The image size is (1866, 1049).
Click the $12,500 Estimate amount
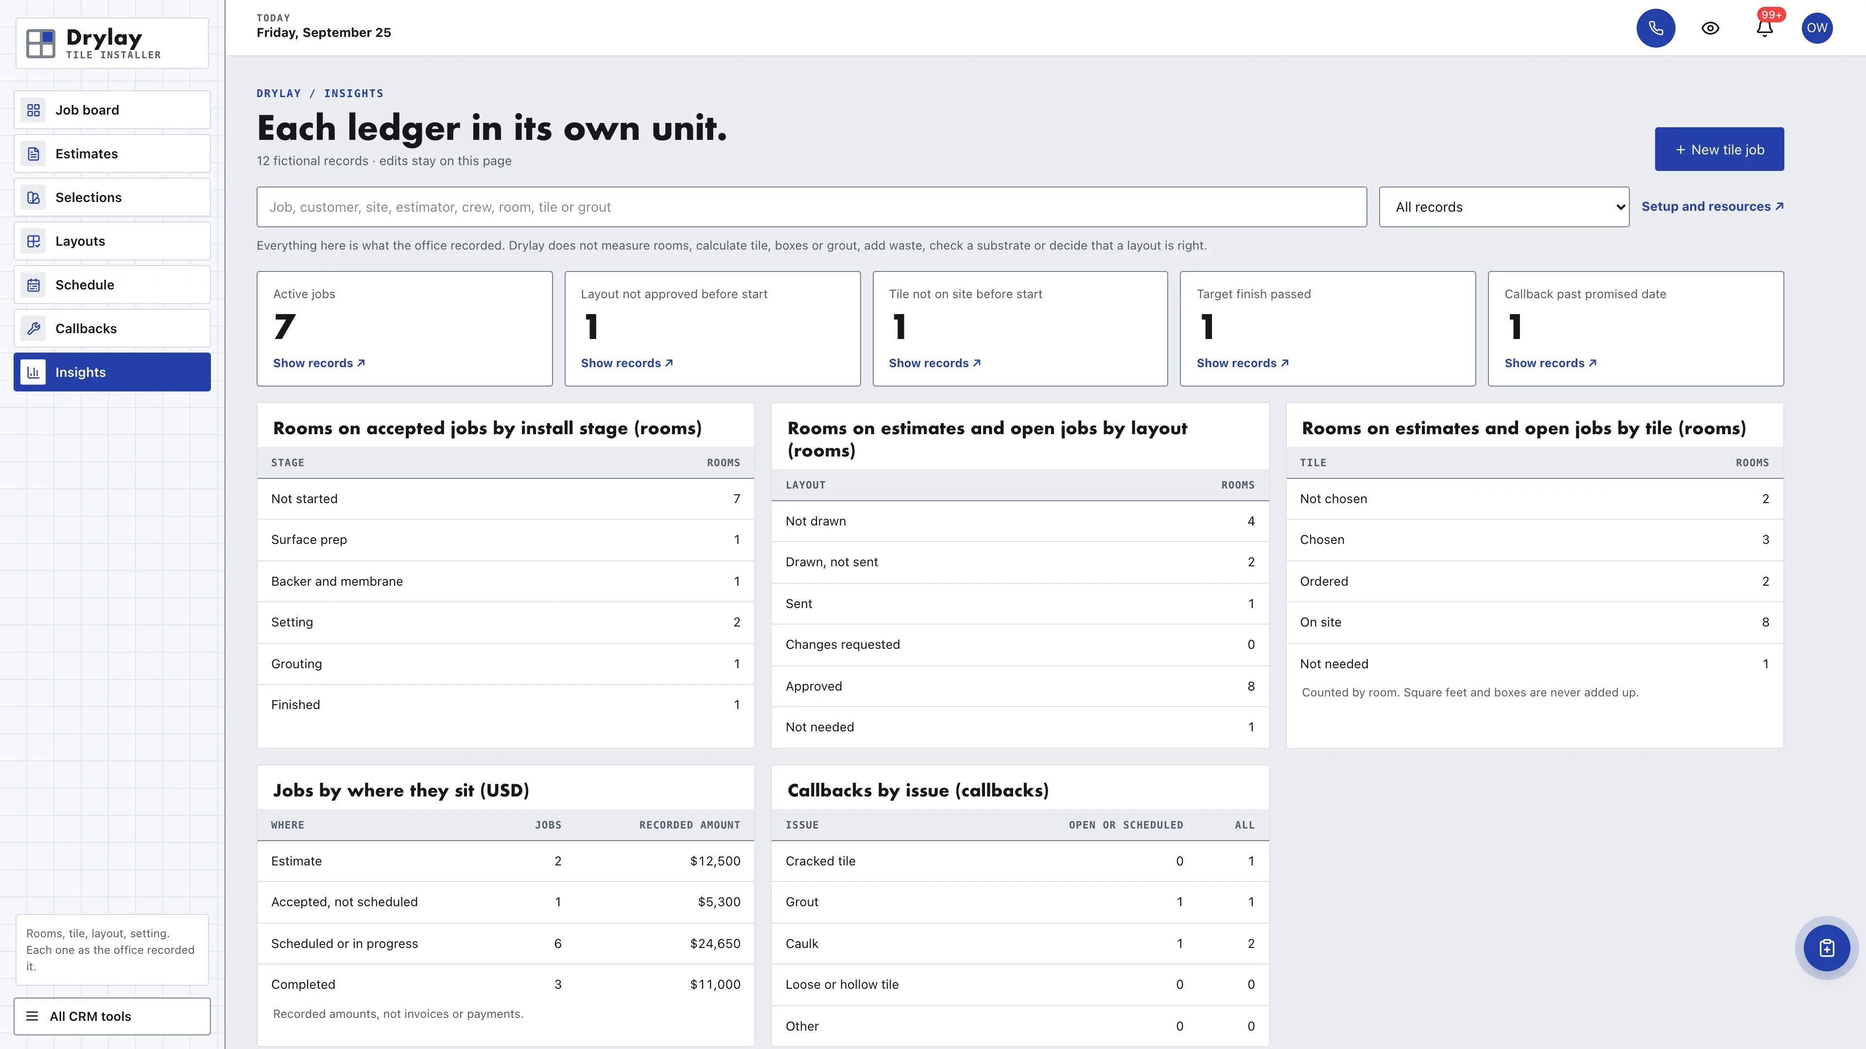click(715, 861)
